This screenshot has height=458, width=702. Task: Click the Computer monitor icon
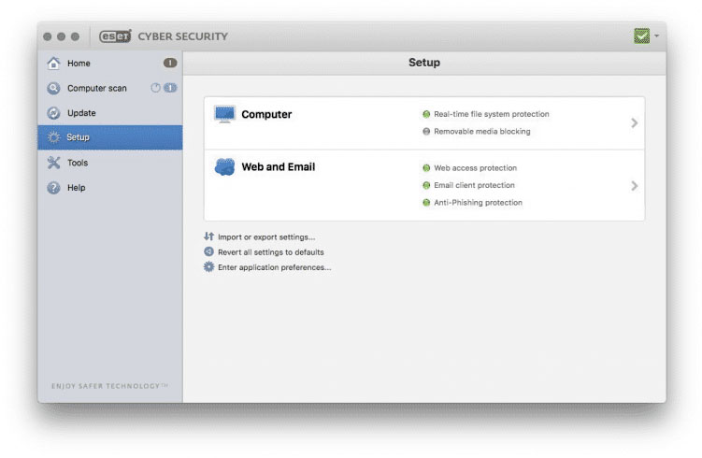point(224,115)
